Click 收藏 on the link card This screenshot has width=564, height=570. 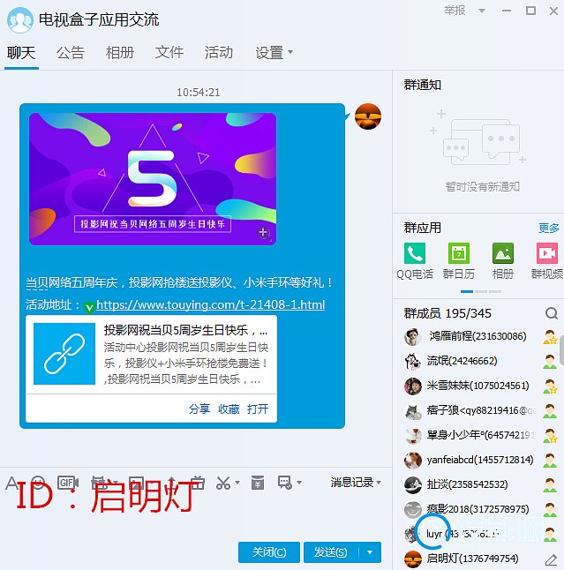coord(229,409)
